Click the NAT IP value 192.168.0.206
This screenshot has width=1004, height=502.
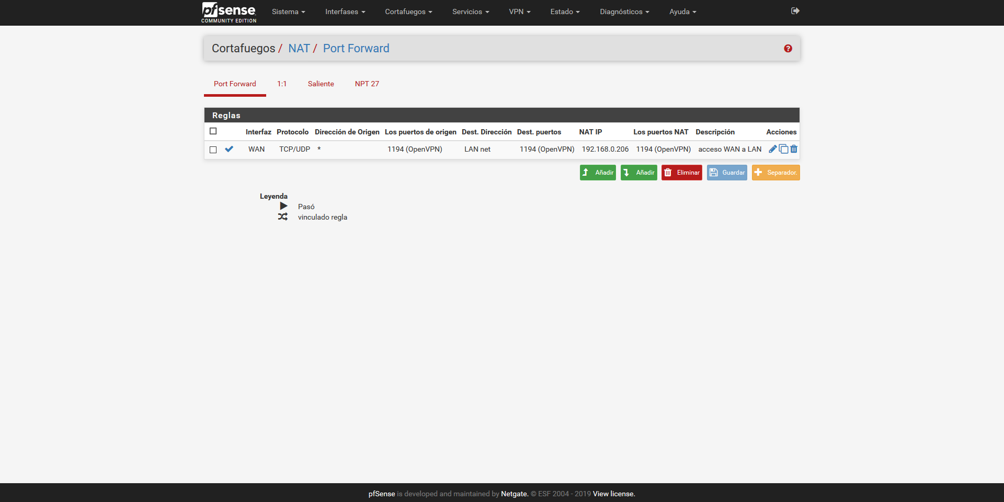pyautogui.click(x=605, y=149)
